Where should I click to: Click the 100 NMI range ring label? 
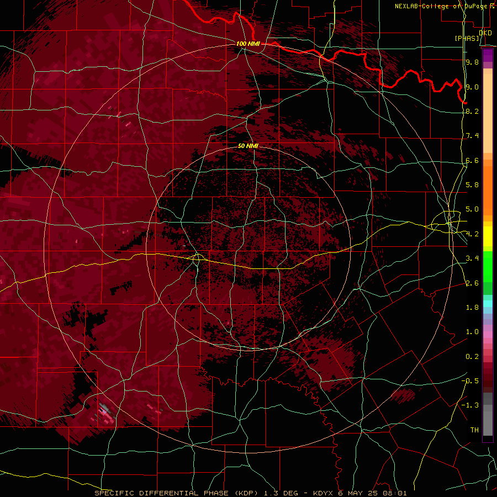[248, 44]
